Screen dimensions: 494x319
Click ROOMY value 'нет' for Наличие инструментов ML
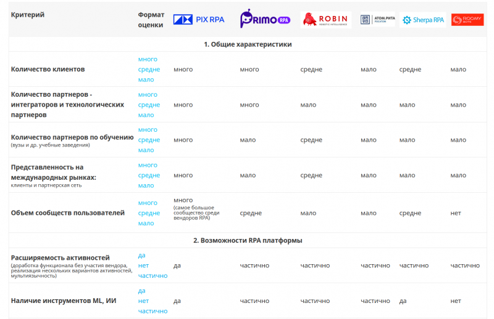pos(456,301)
